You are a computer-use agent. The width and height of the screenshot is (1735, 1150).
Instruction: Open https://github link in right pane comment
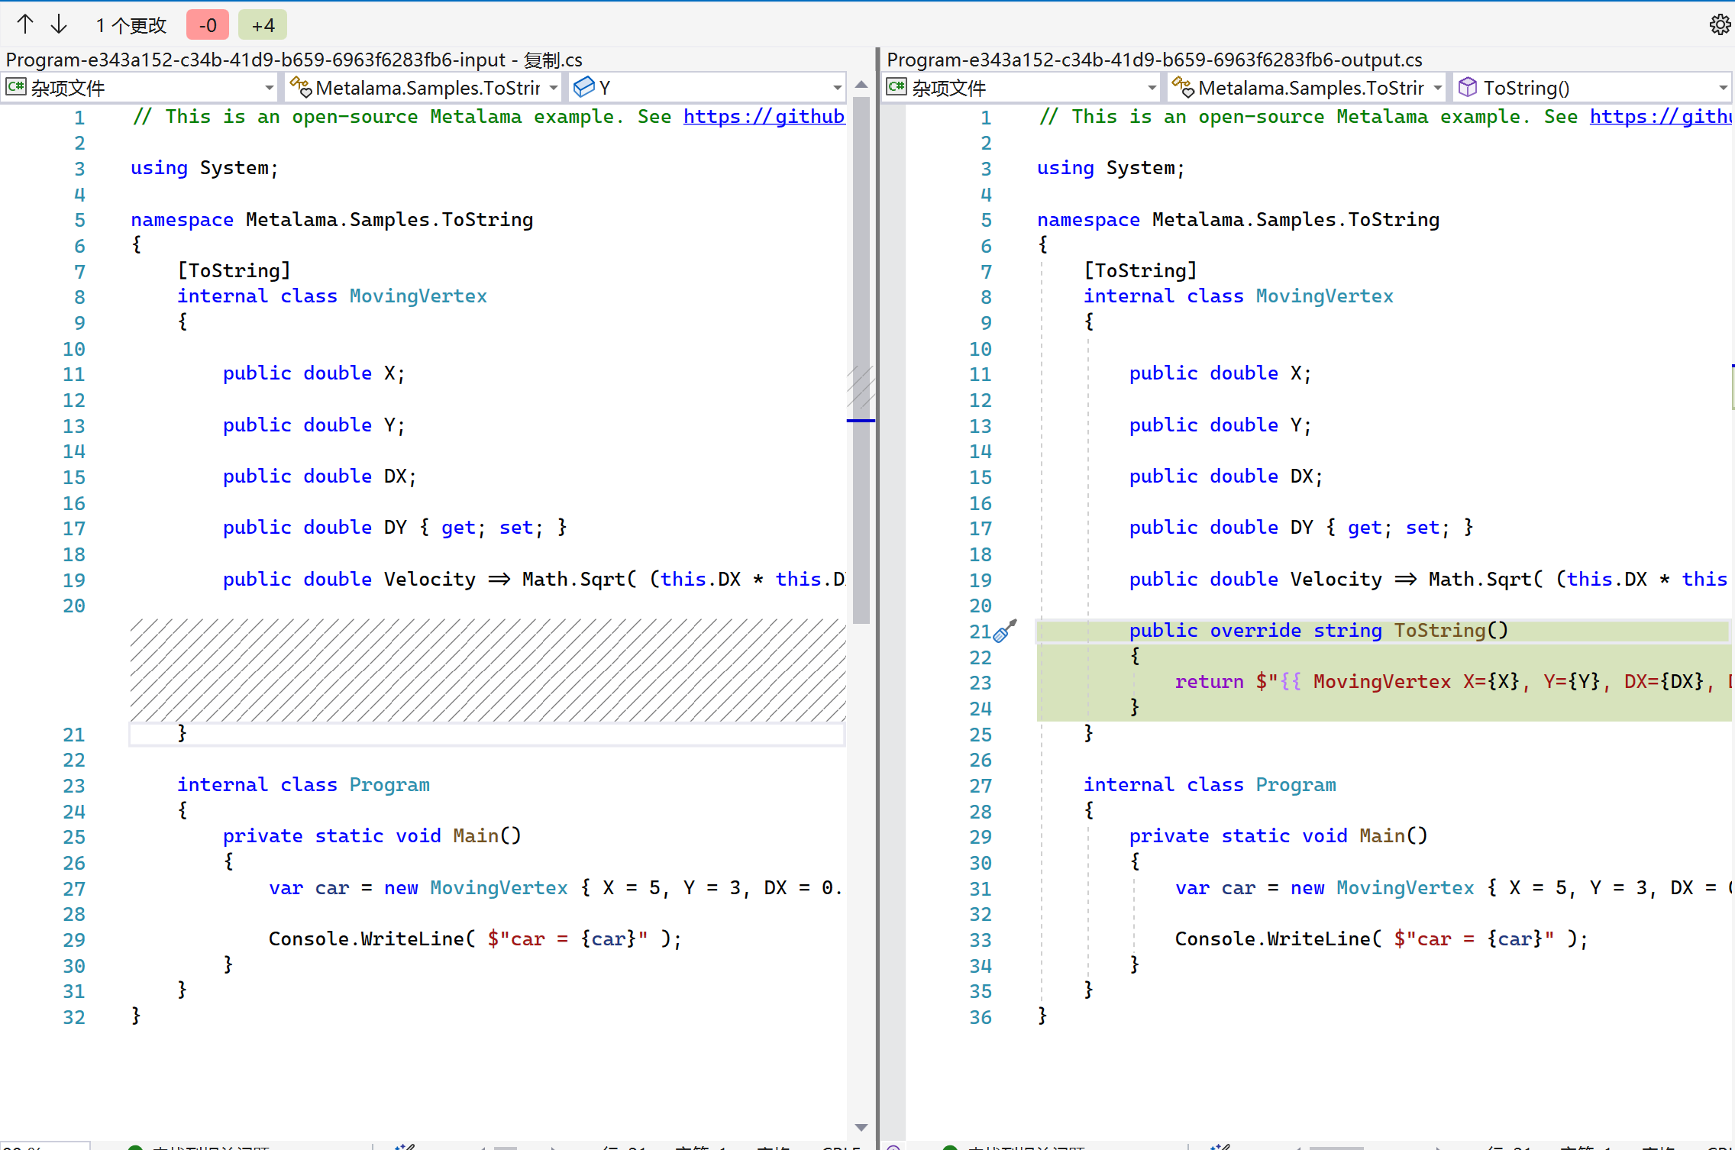pos(1661,117)
